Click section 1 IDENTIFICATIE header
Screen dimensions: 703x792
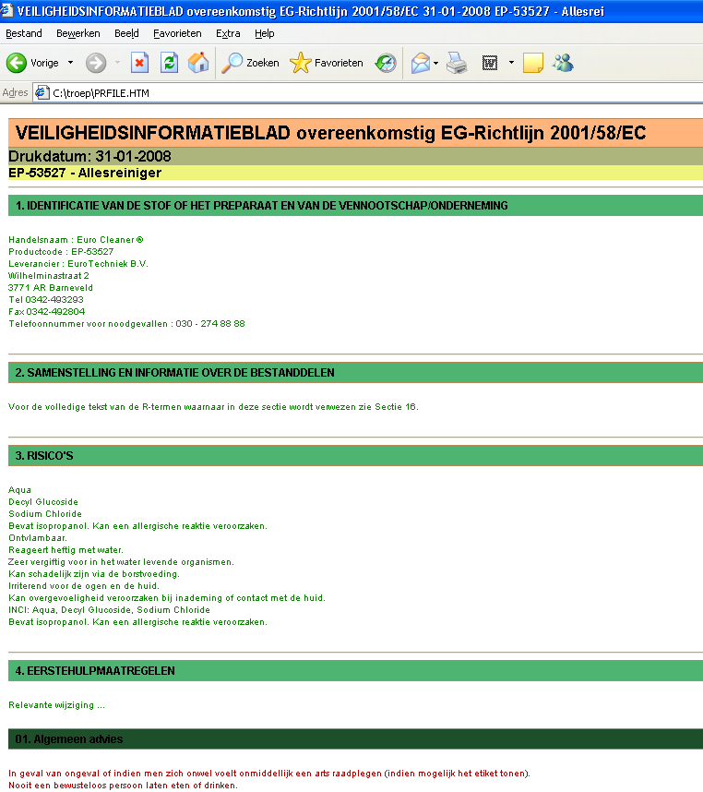point(355,206)
